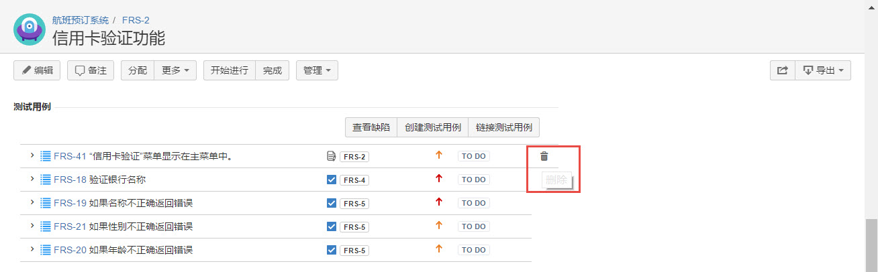878x272 pixels.
Task: Click TO DO status in FRS-20 row
Action: [474, 250]
